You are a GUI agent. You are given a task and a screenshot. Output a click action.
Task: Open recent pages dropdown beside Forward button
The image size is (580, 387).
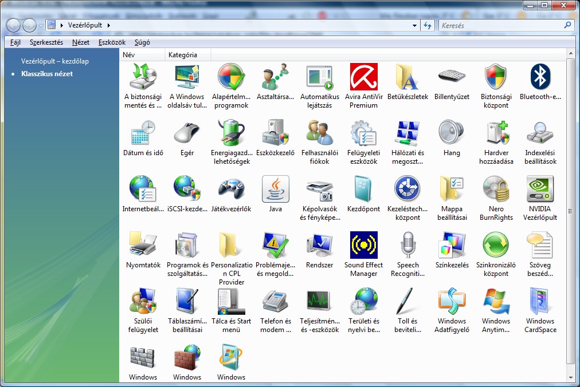click(x=41, y=26)
